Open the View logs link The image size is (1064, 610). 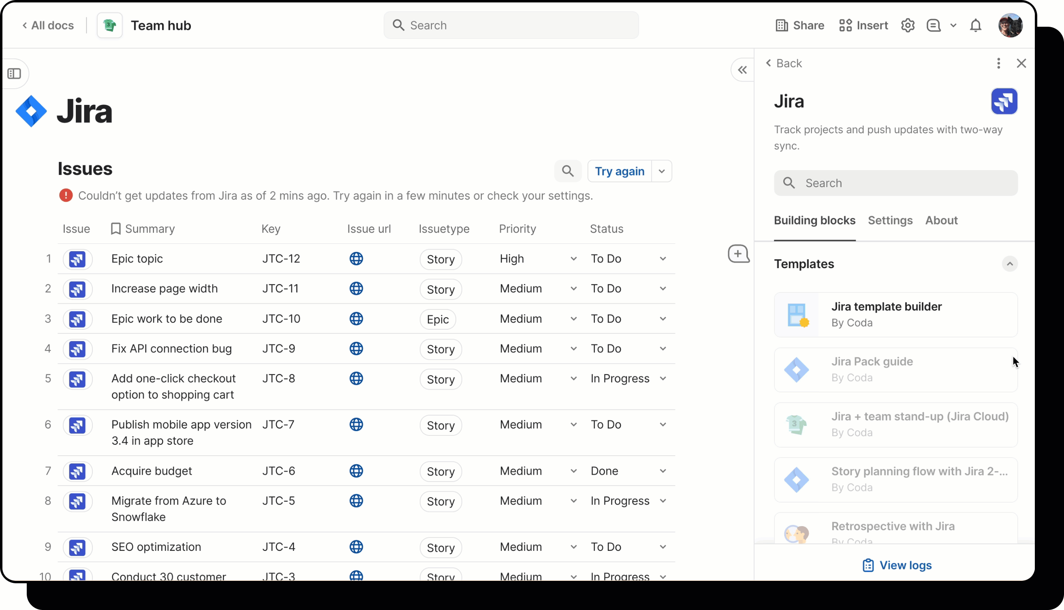[x=896, y=565]
